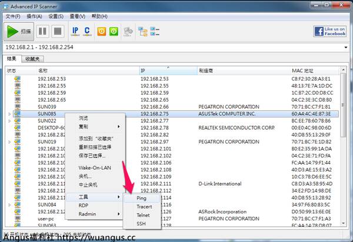The height and width of the screenshot is (242, 353).
Task: Open the Radmin submenu
Action: click(95, 214)
